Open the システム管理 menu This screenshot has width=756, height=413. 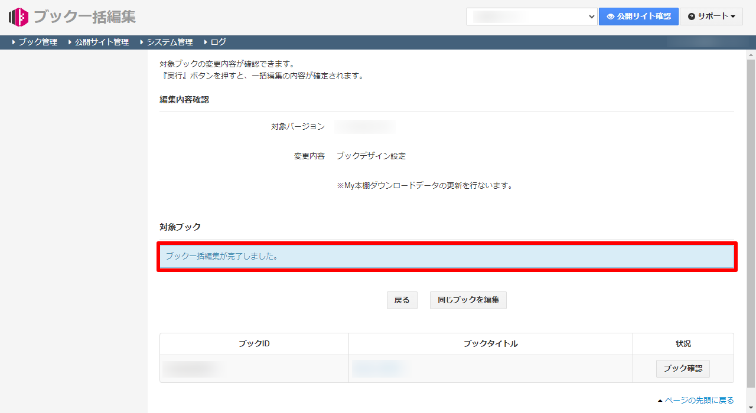click(170, 42)
